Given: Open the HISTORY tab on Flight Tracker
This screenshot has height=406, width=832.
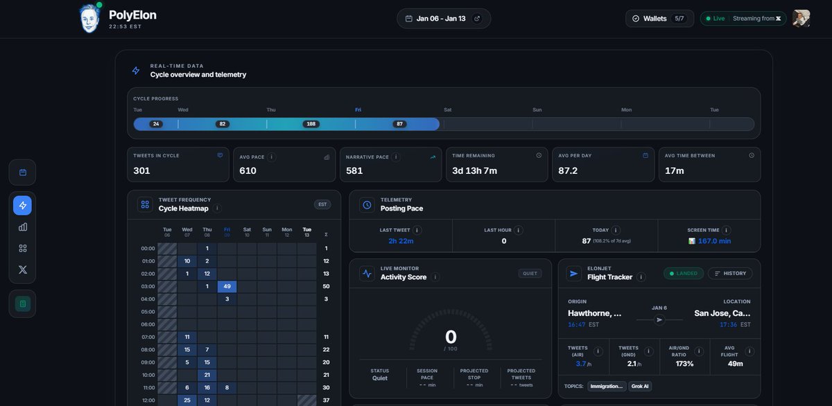Looking at the screenshot, I should (x=729, y=273).
